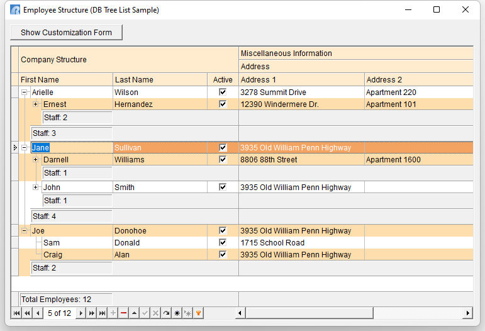Viewport: 485px width, 331px height.
Task: Collapse the Joe node
Action: pos(24,230)
